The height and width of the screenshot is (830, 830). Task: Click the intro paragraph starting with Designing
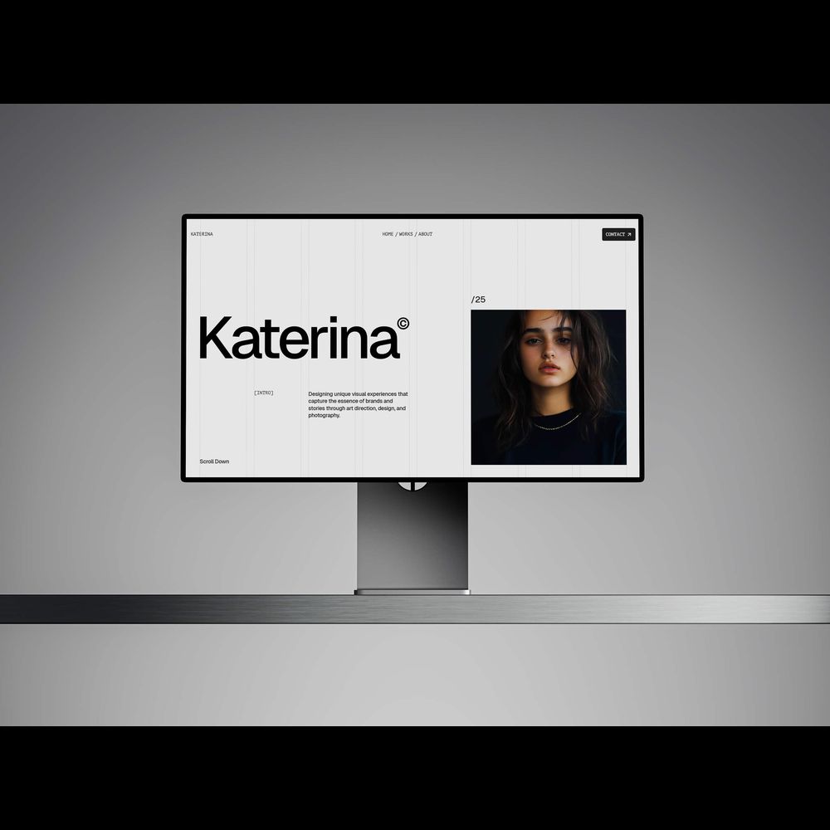point(358,405)
